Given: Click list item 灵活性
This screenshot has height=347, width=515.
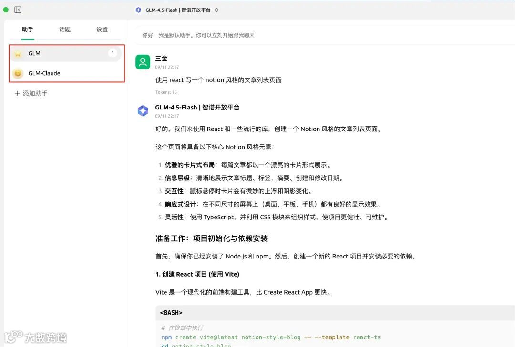Looking at the screenshot, I should 274,217.
